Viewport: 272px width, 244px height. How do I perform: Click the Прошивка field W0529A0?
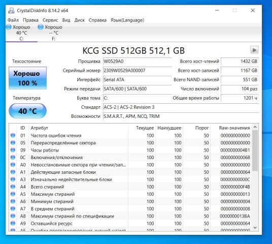coord(137,62)
